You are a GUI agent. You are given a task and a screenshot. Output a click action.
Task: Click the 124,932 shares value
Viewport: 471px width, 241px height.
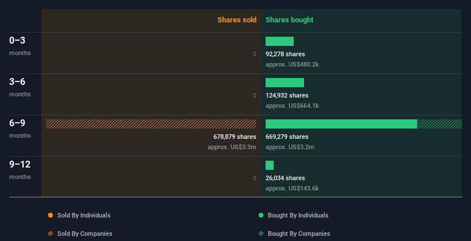287,95
